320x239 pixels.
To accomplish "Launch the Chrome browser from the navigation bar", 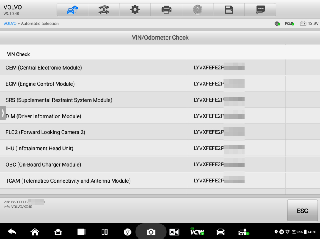I will point(128,232).
